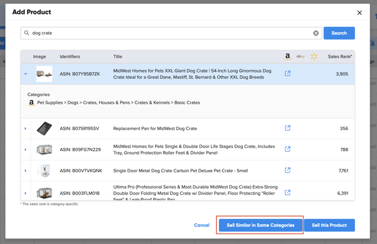The width and height of the screenshot is (377, 244).
Task: Click title Single Door Metal Dog Crate Carlson
Action: pyautogui.click(x=181, y=171)
